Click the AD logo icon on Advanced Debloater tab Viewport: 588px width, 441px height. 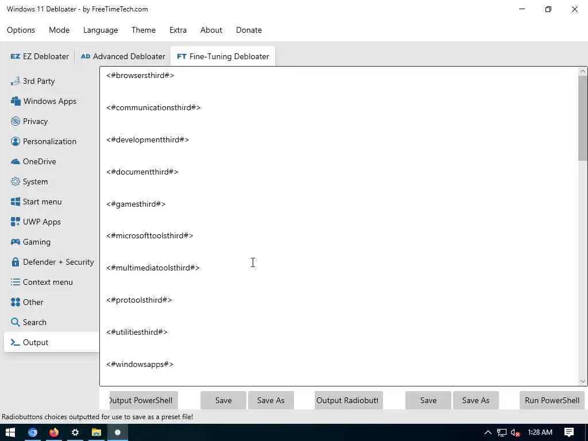point(86,56)
